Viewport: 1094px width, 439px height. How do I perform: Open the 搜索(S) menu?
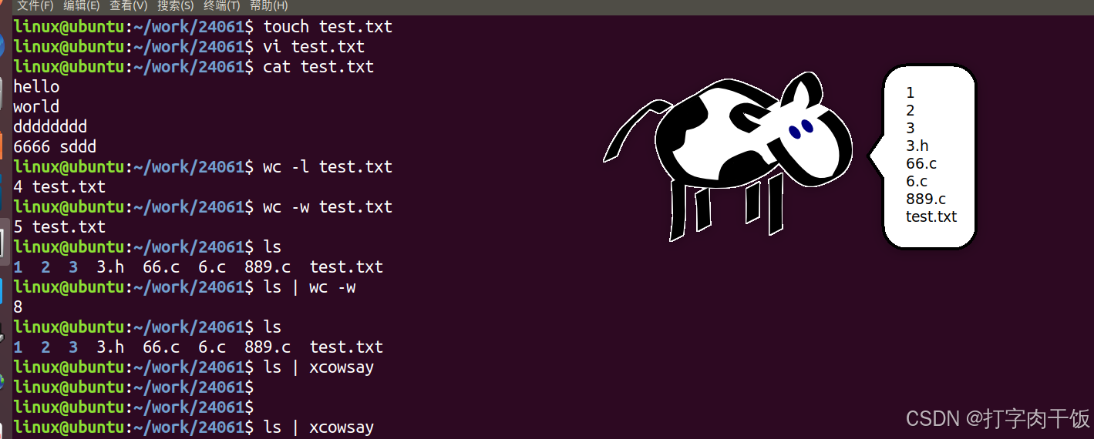coord(176,6)
